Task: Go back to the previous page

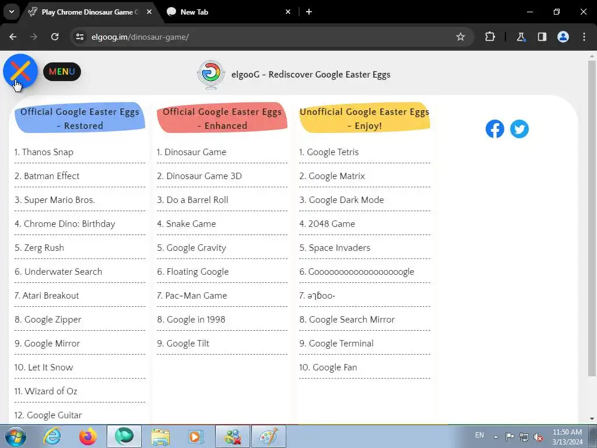Action: pos(13,37)
